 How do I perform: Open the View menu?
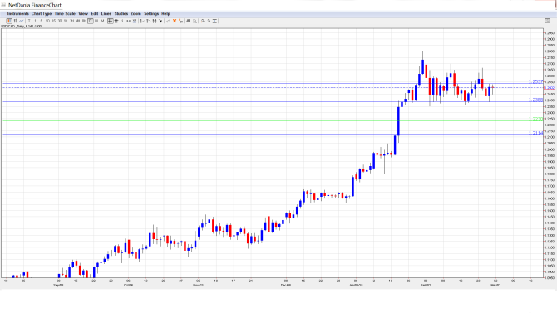coord(83,14)
